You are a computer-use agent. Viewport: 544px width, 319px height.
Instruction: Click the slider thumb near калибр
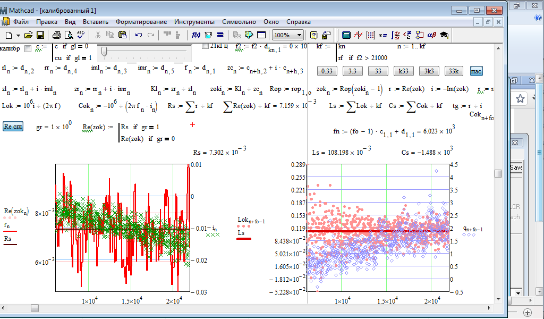click(104, 51)
